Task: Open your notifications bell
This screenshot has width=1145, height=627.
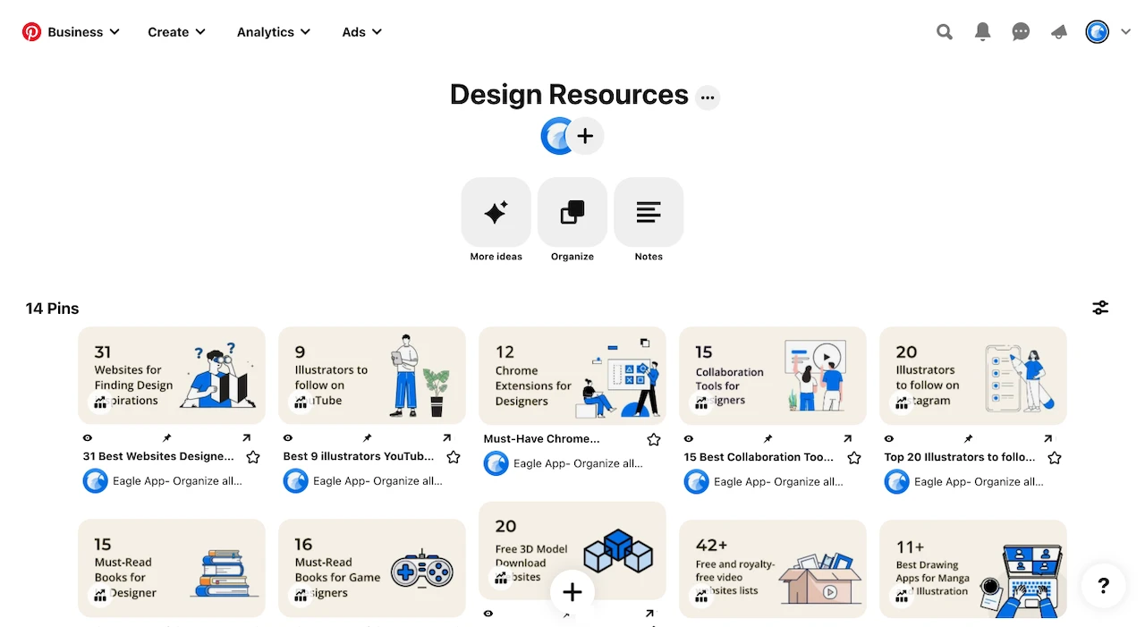Action: click(982, 31)
